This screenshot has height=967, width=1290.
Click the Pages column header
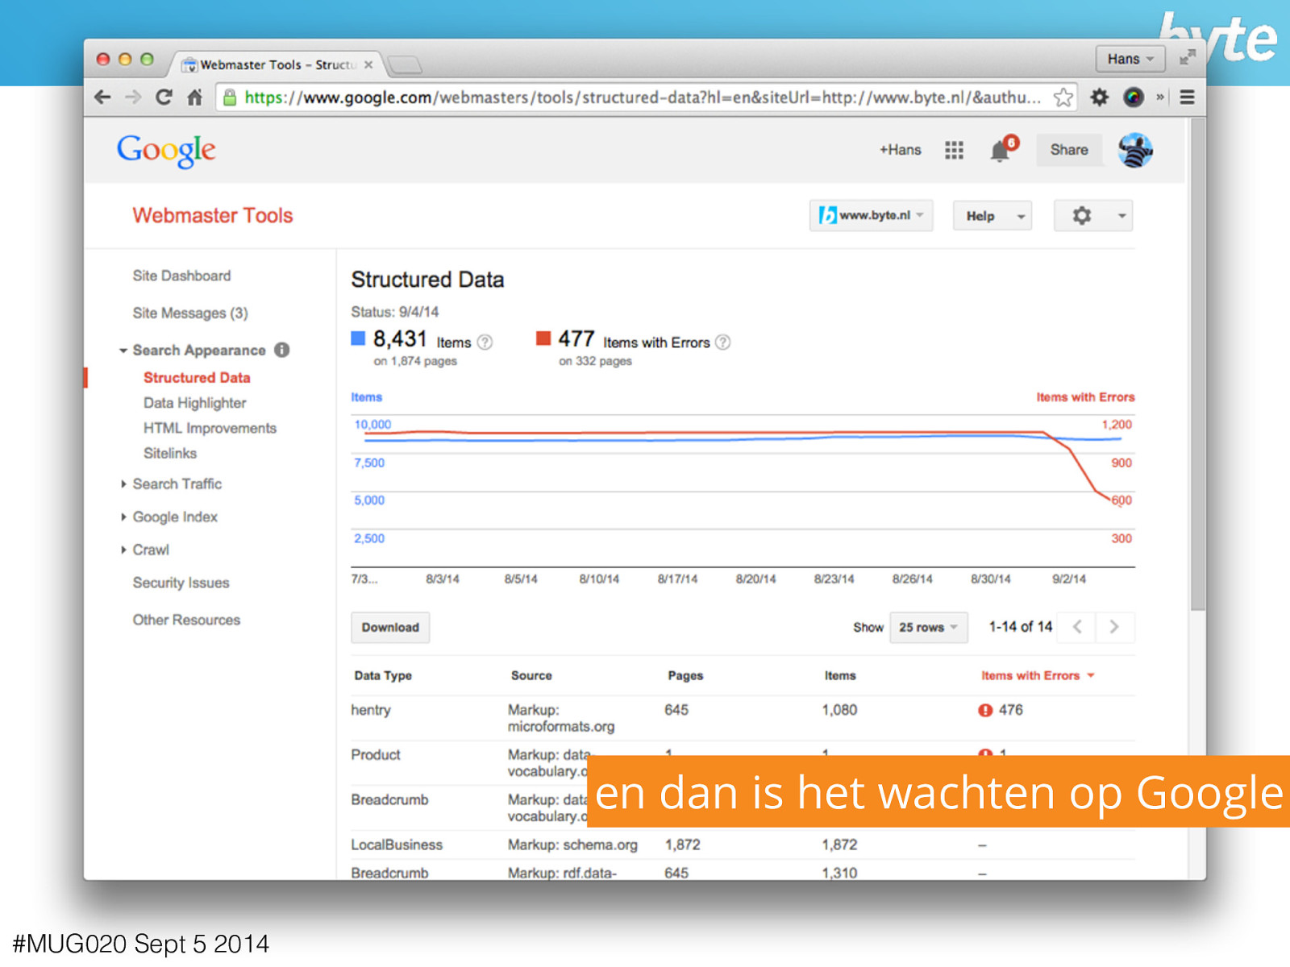pyautogui.click(x=685, y=675)
